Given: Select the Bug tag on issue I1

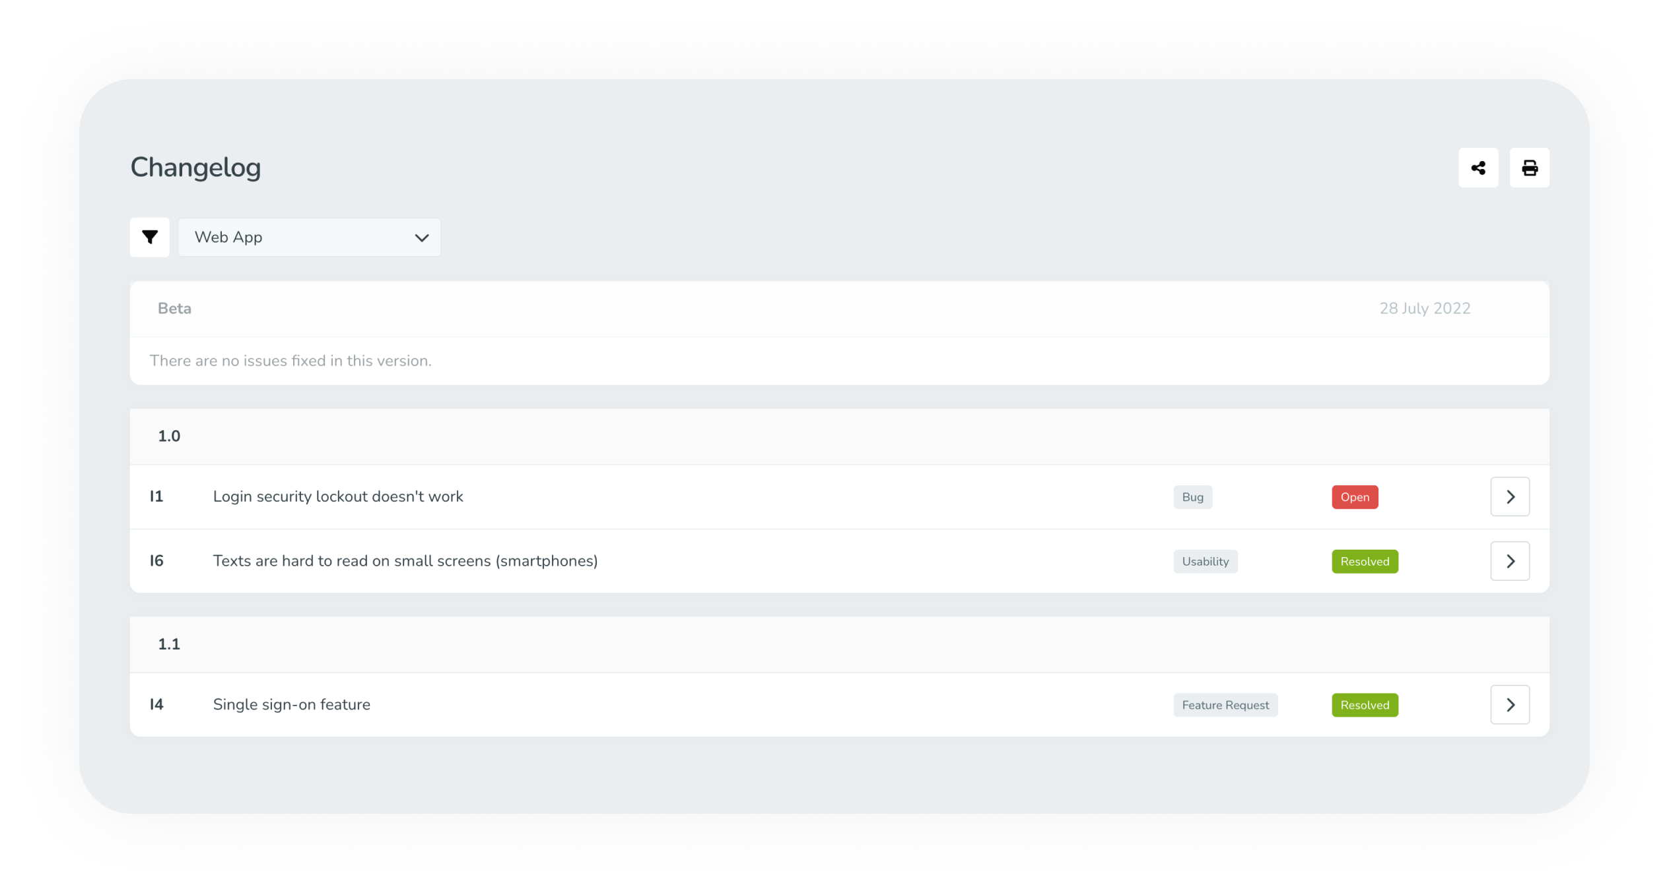Looking at the screenshot, I should click(x=1191, y=497).
